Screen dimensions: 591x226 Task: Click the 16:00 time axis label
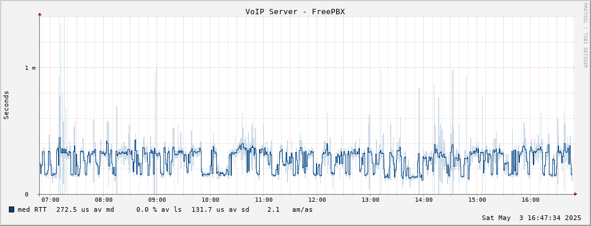click(531, 200)
